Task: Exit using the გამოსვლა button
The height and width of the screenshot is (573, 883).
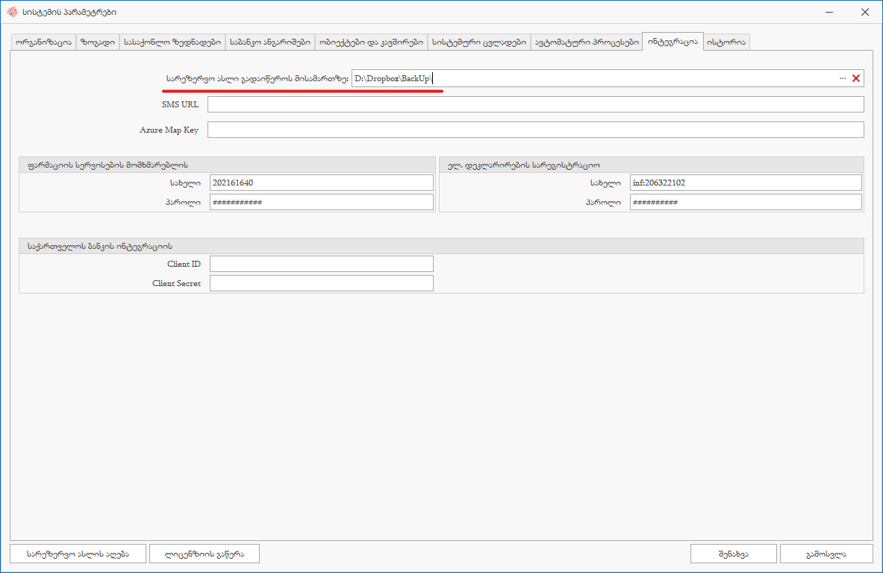Action: 826,554
